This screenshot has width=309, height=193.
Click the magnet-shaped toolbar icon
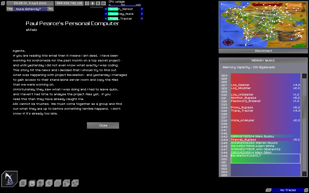[x=49, y=183]
